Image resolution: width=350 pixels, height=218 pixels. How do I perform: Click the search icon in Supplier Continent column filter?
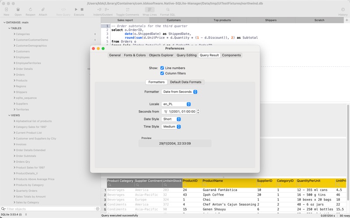coord(137,185)
